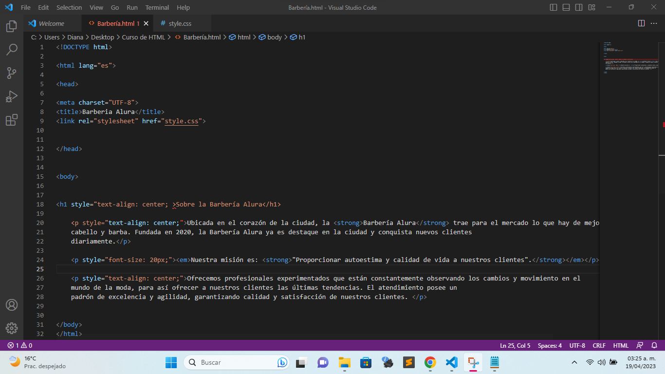
Task: Toggle the primary side bar layout icon
Action: click(x=554, y=7)
